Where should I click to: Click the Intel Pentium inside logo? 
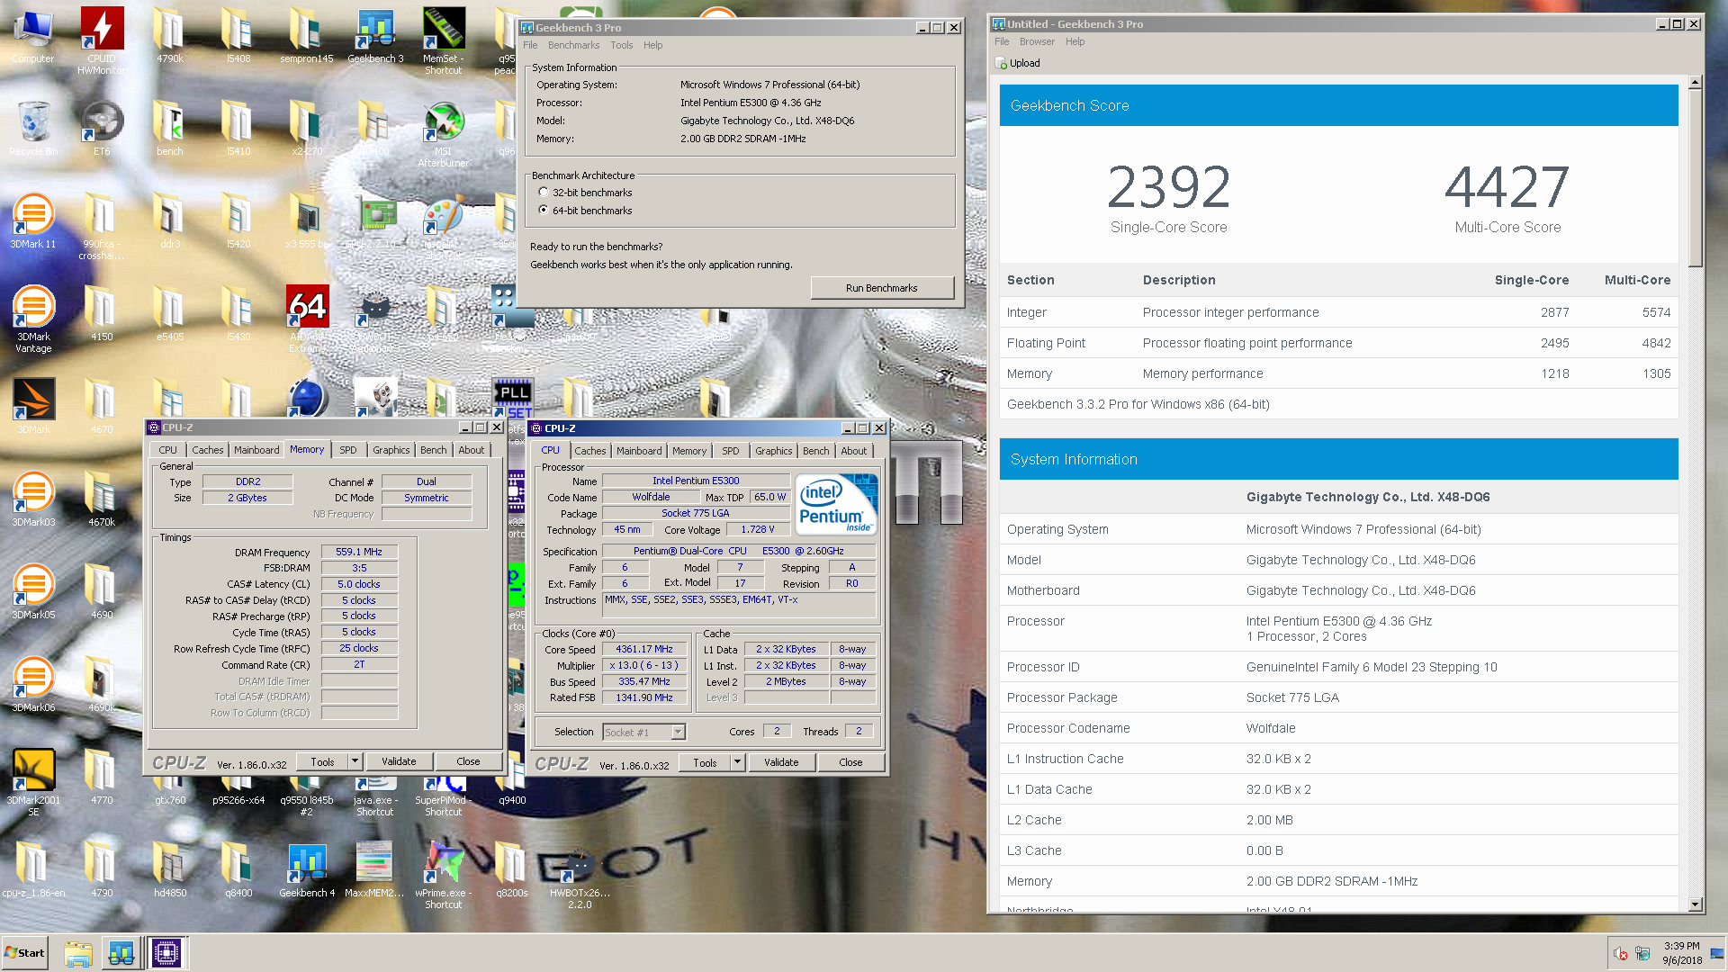[836, 505]
